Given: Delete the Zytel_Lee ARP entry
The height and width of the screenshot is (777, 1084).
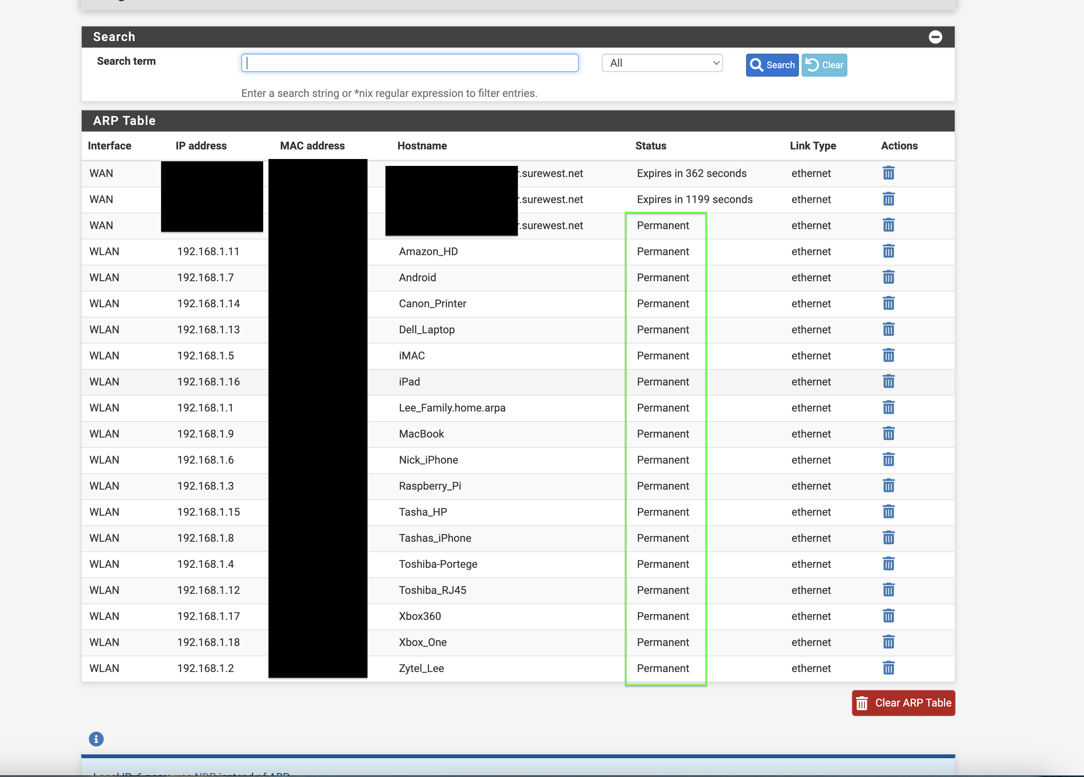Looking at the screenshot, I should [x=888, y=668].
